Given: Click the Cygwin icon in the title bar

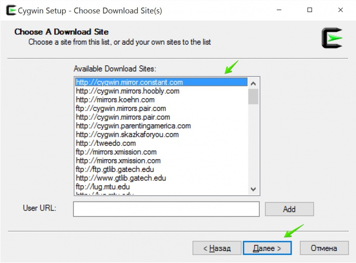Looking at the screenshot, I should 11,10.
